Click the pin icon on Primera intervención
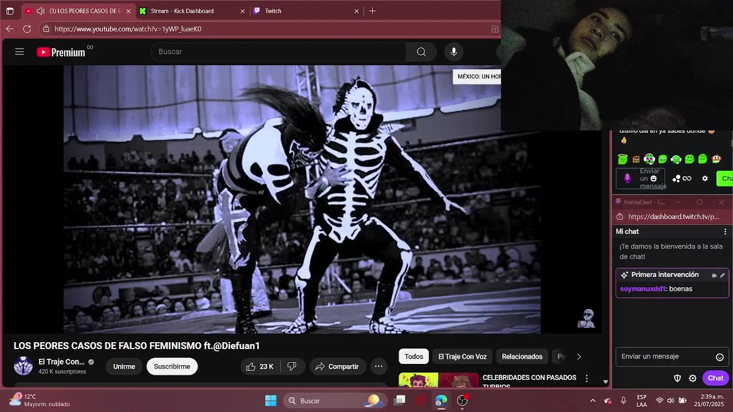 click(722, 275)
